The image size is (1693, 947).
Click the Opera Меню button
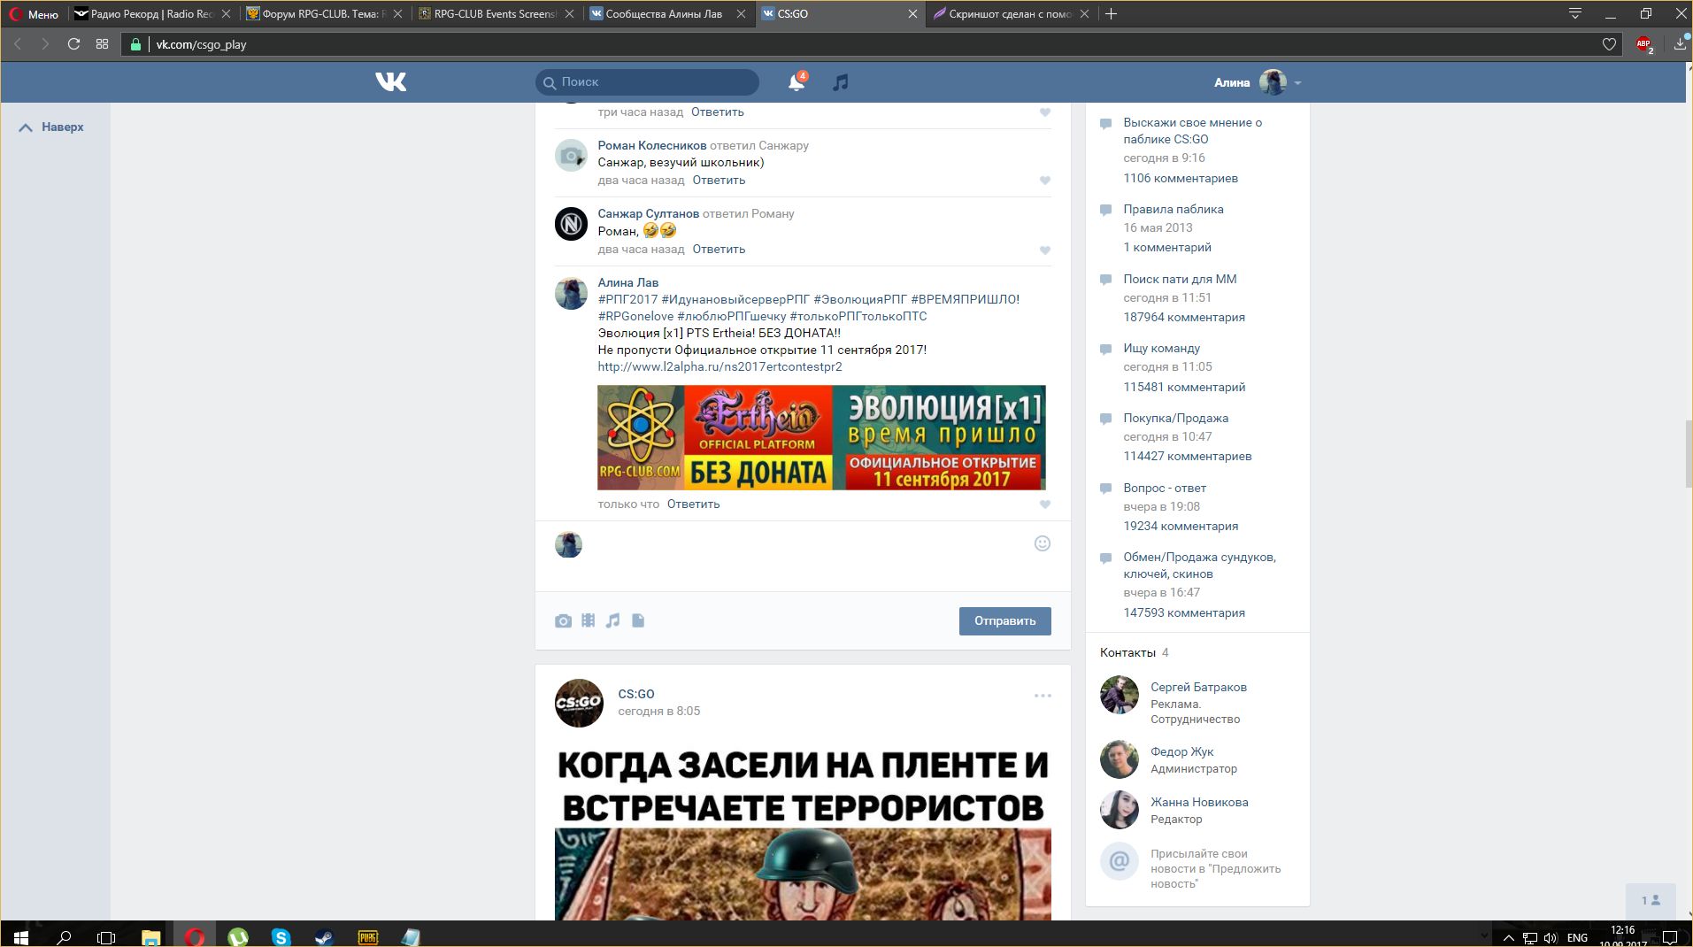tap(34, 14)
